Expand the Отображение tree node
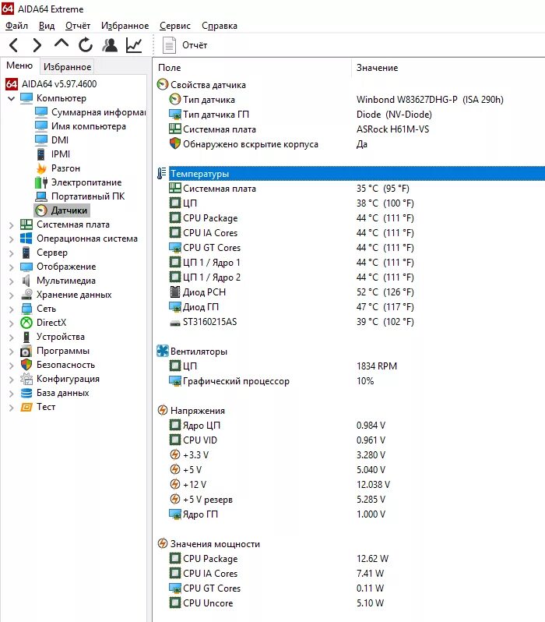Image resolution: width=545 pixels, height=622 pixels. coord(12,267)
